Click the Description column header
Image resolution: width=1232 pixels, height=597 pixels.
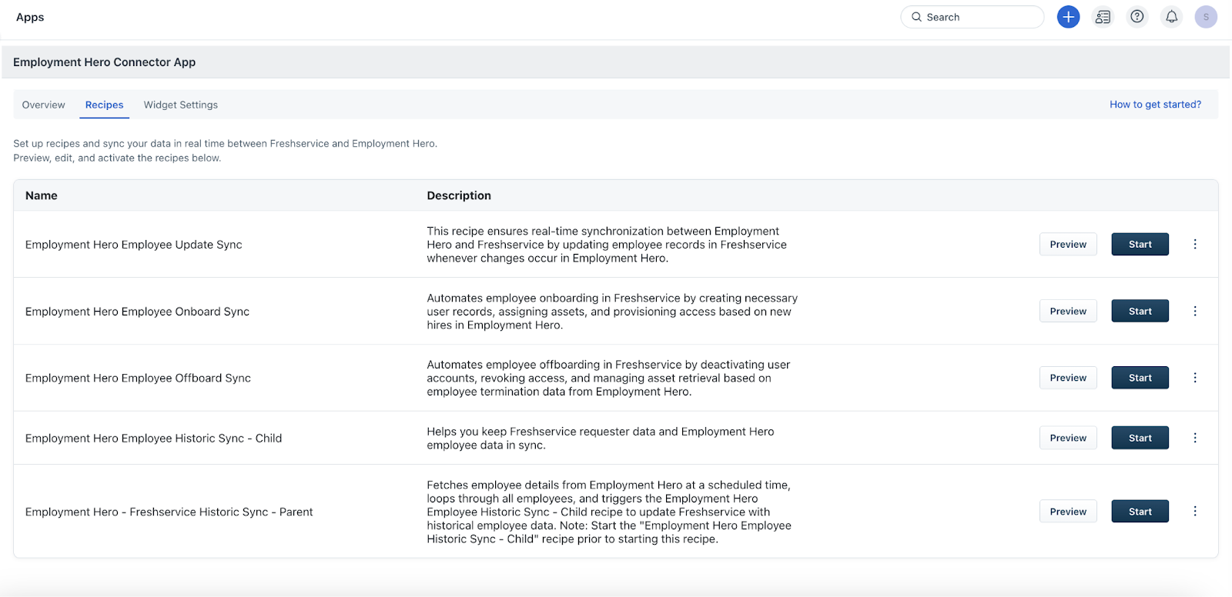coord(459,195)
